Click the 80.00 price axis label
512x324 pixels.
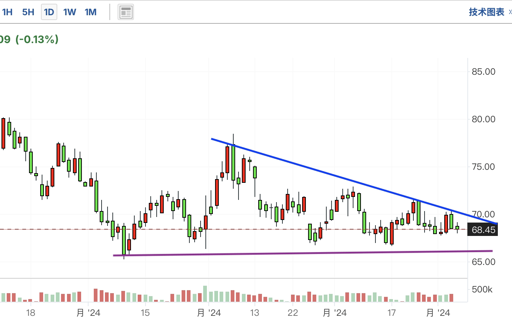pos(483,119)
